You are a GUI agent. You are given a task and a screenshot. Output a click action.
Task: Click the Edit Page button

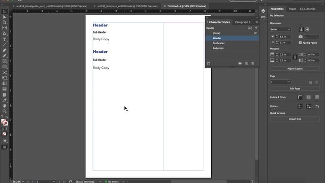[x=295, y=88]
